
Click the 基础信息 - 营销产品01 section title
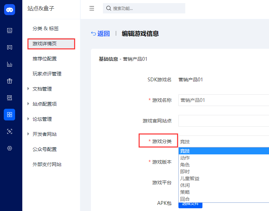[x=123, y=59]
